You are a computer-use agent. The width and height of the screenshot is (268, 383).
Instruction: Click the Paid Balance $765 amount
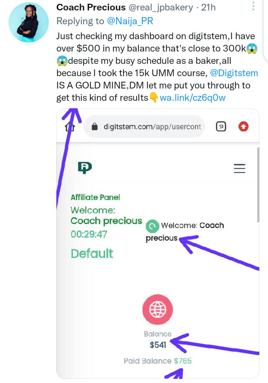[x=183, y=361]
